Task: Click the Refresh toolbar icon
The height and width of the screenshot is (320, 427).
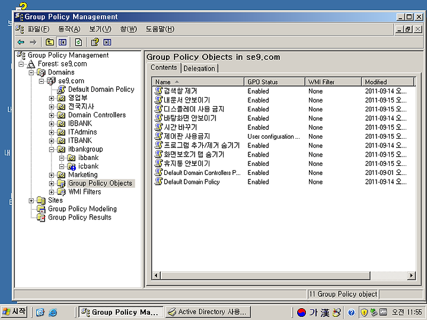Action: click(78, 42)
